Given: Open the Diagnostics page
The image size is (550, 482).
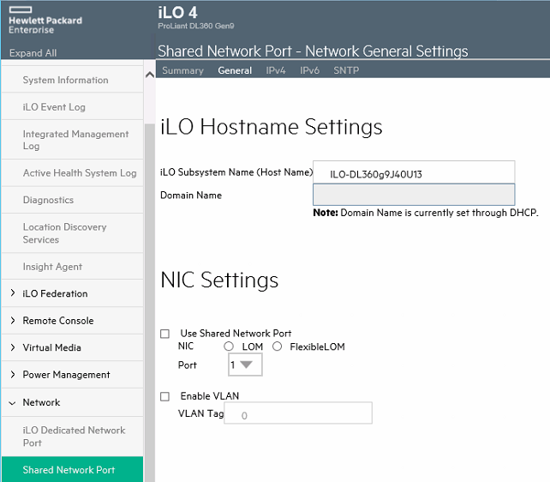Looking at the screenshot, I should [x=72, y=200].
